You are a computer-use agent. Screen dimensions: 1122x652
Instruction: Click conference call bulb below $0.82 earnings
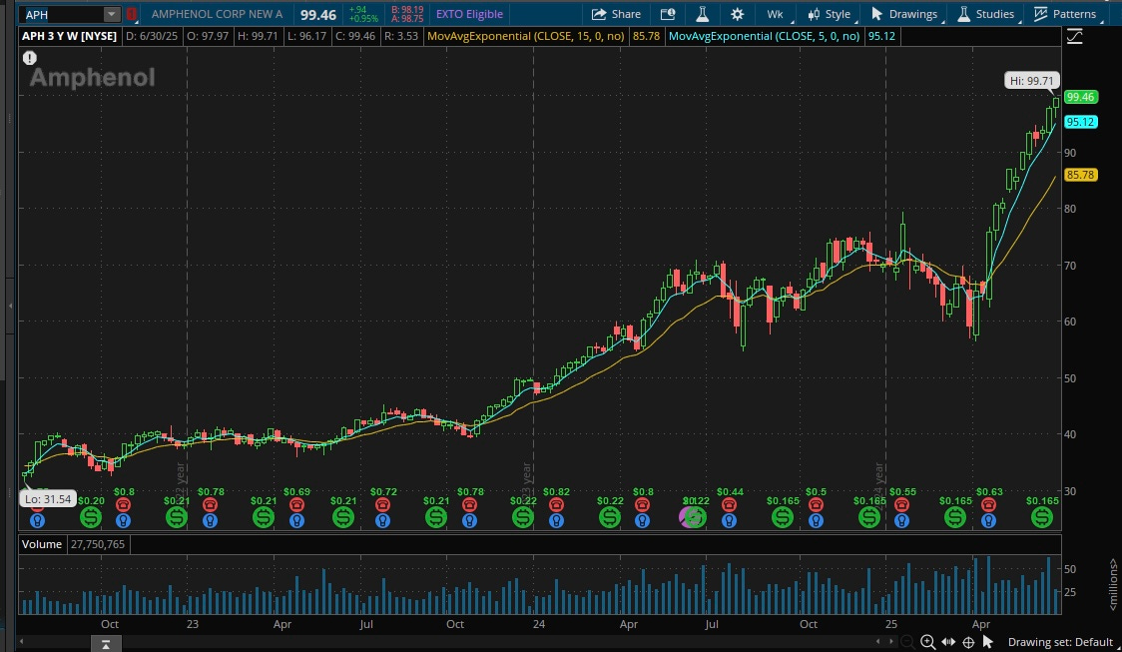(x=556, y=521)
